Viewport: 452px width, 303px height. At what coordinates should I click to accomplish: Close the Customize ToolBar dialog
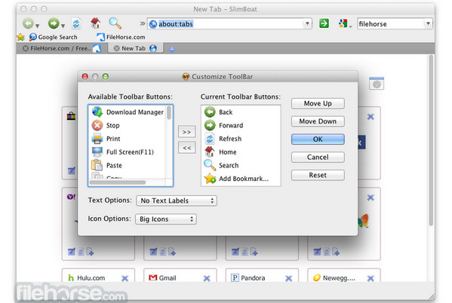tap(85, 77)
